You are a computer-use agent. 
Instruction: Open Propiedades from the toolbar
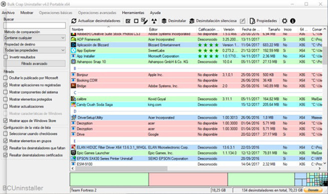click(263, 21)
